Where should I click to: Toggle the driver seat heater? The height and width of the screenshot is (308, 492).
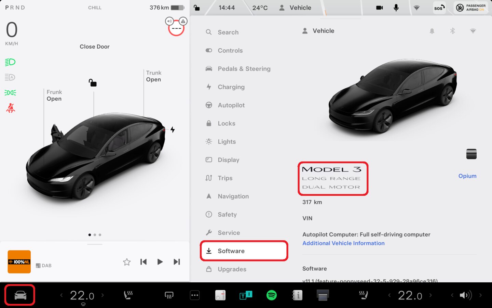128,295
